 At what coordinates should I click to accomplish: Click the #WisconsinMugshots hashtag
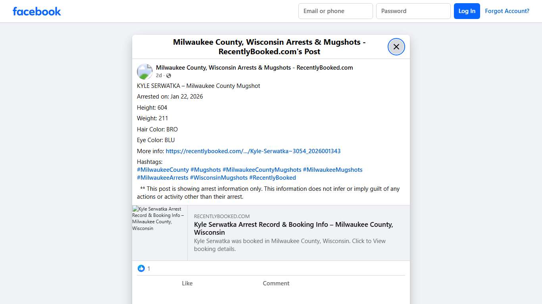219,177
